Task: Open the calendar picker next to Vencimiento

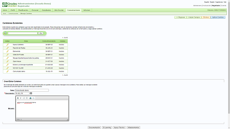Action: click(x=31, y=93)
